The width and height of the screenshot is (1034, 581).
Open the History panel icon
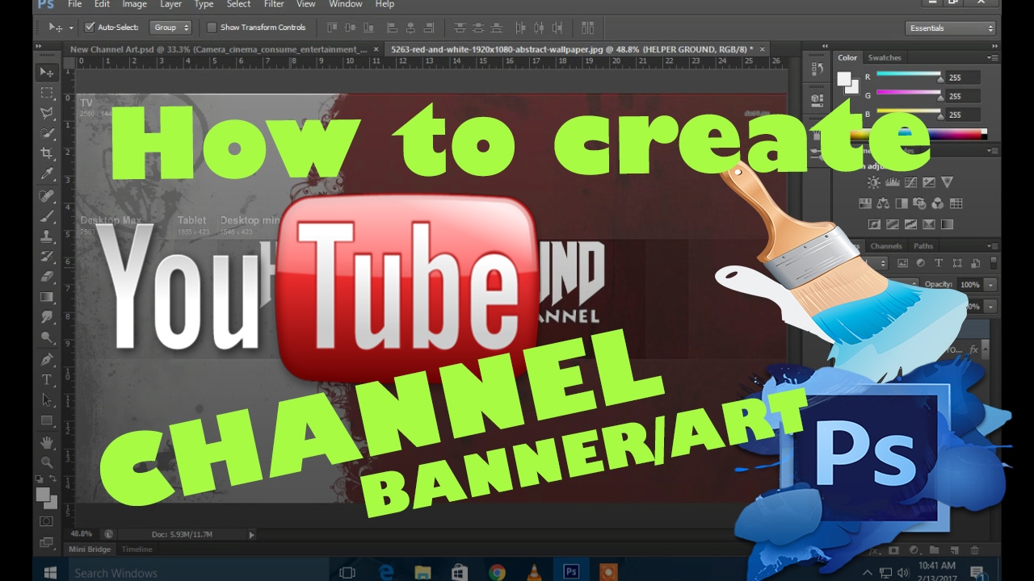click(816, 70)
